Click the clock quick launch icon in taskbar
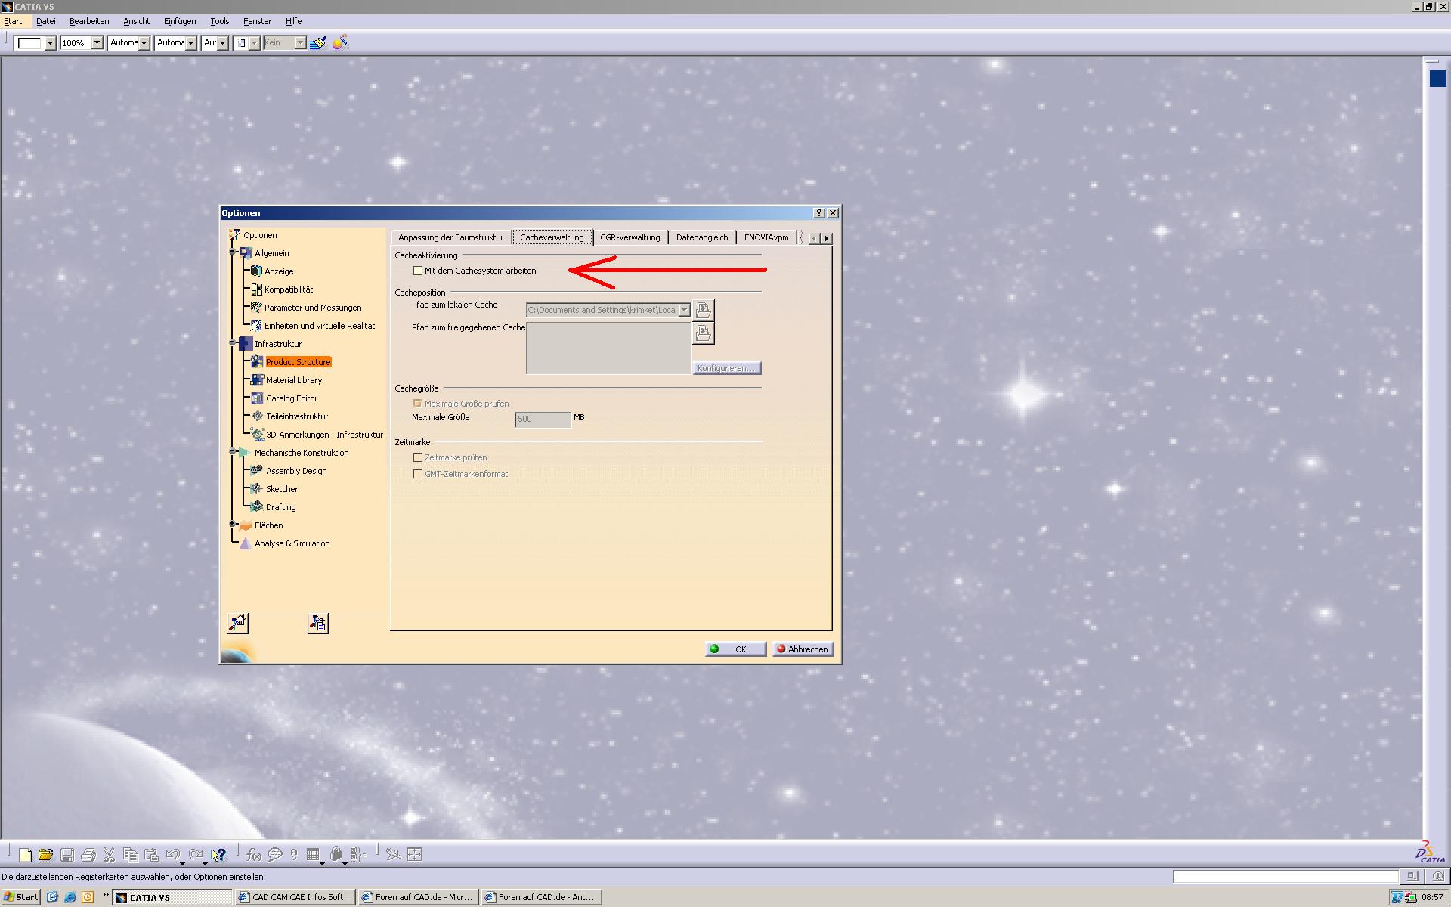Viewport: 1451px width, 907px height. click(x=88, y=897)
